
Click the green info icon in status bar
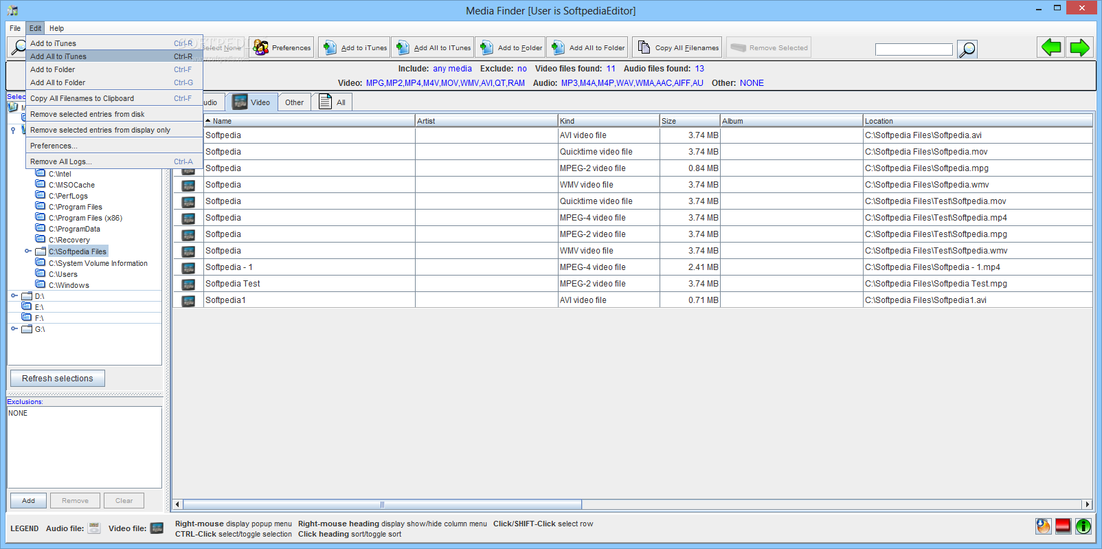pos(1083,526)
